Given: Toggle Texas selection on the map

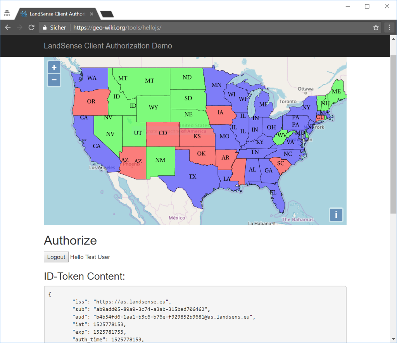Looking at the screenshot, I should 193,176.
